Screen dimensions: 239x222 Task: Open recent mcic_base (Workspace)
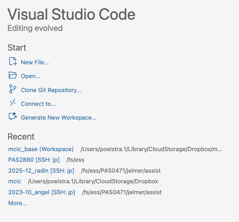point(41,149)
